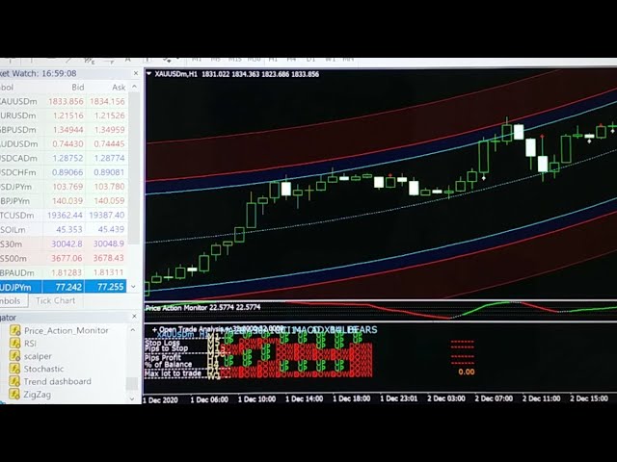Click the RSI indicator icon

(x=15, y=343)
